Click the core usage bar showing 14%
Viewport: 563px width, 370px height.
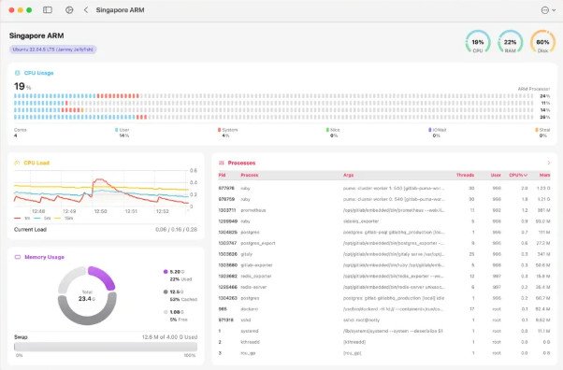point(274,110)
